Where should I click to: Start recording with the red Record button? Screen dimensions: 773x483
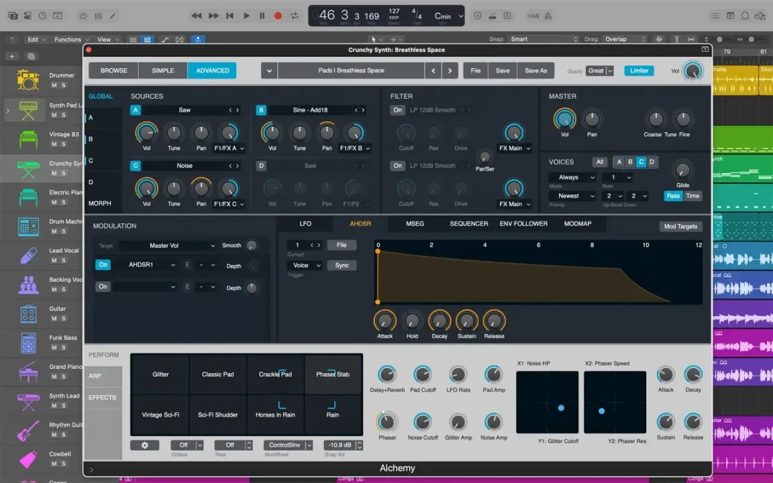278,16
